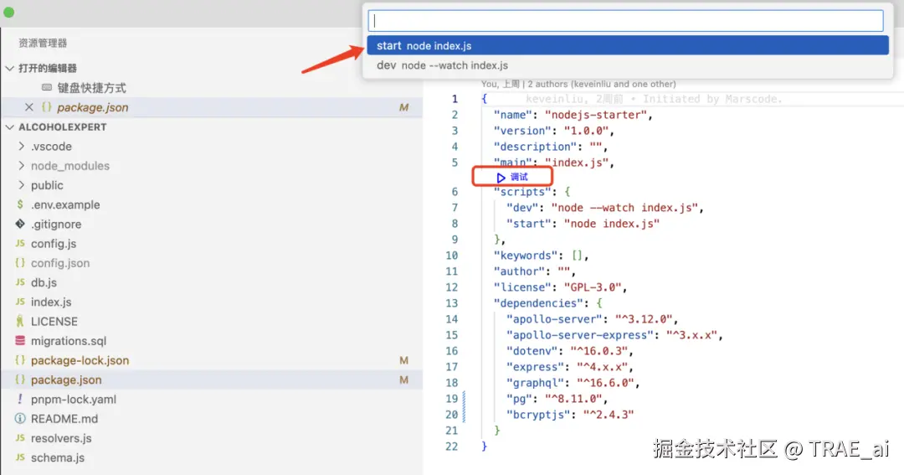Select package.json in open editors list

click(x=211, y=107)
